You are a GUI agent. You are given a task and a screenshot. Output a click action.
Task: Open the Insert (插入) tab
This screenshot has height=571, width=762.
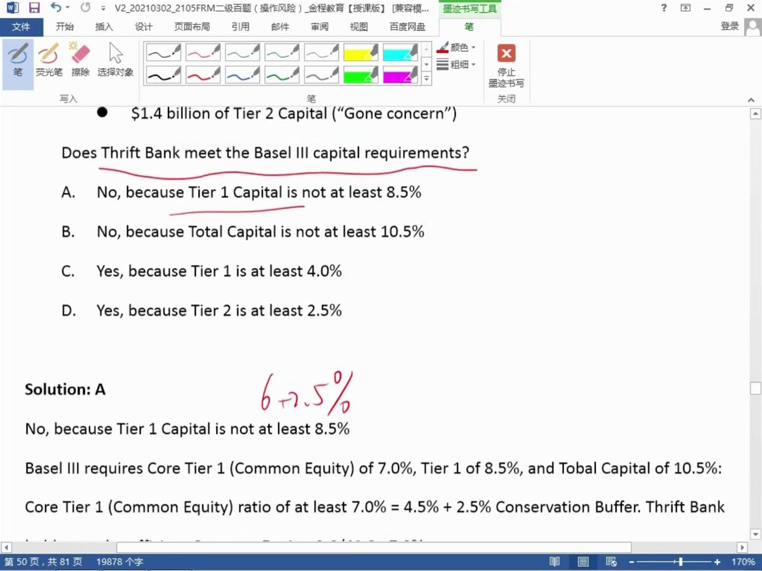pyautogui.click(x=104, y=27)
